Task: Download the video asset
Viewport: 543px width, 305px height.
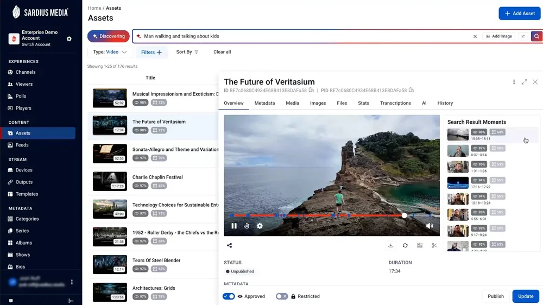Action: point(390,245)
